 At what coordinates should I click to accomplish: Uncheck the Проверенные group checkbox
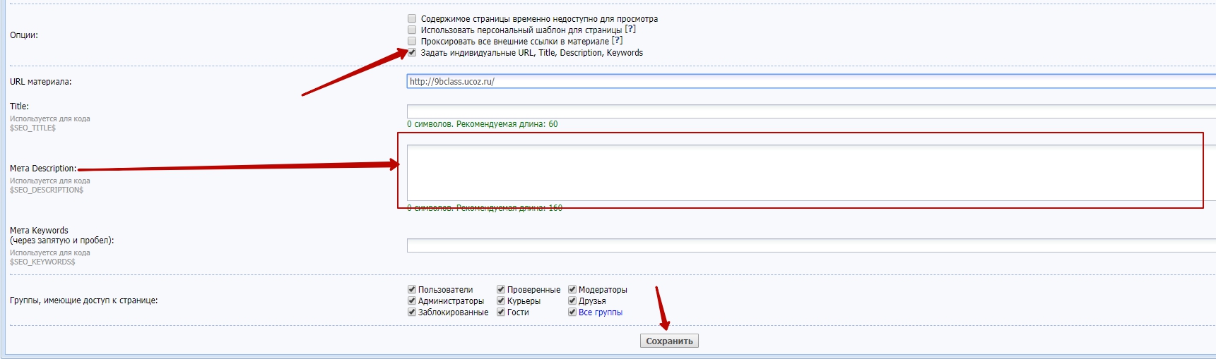[x=501, y=289]
